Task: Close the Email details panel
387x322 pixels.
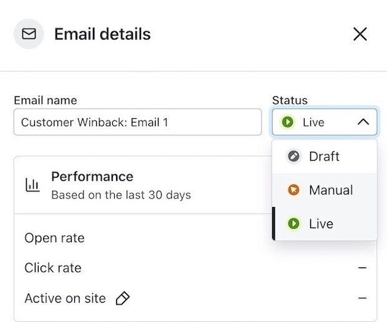Action: pyautogui.click(x=360, y=34)
